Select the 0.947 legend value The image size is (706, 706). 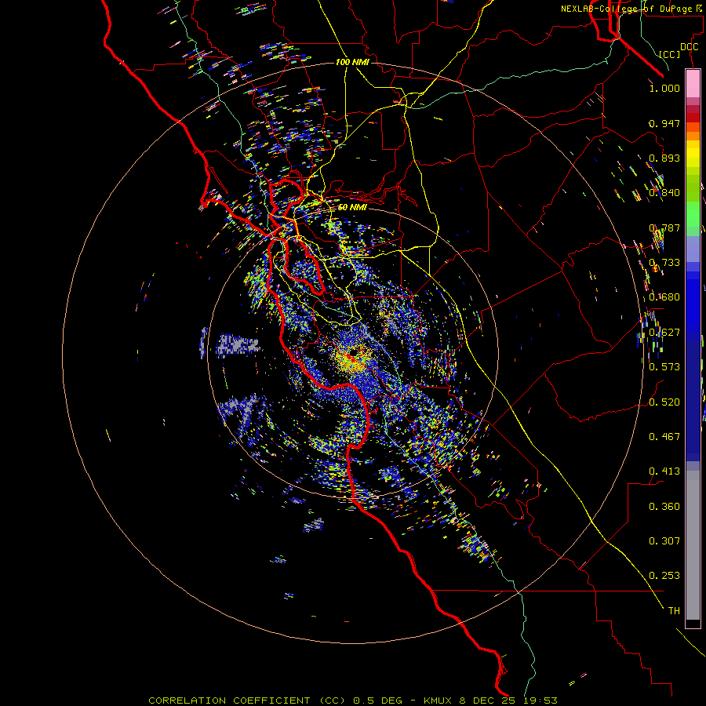pyautogui.click(x=664, y=123)
